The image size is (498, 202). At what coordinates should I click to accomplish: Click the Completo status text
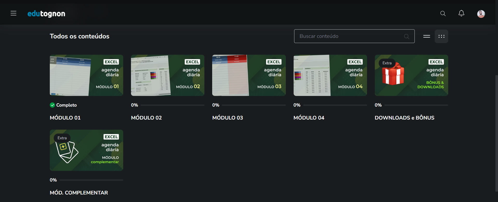tap(66, 105)
